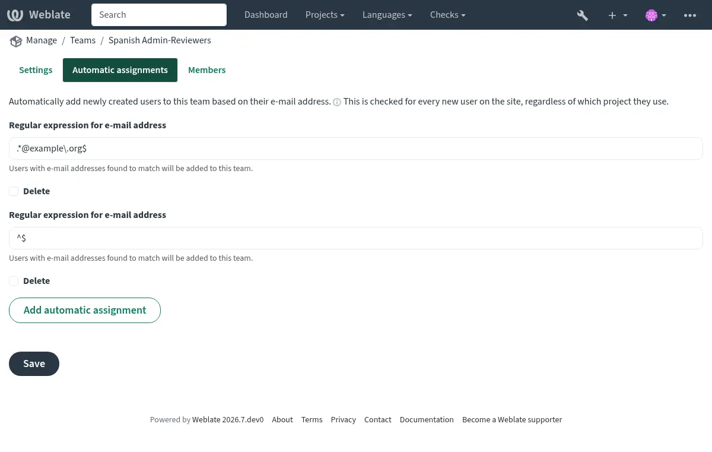Screen dimensions: 712x452
Task: Click Add automatic assignment button
Action: point(85,310)
